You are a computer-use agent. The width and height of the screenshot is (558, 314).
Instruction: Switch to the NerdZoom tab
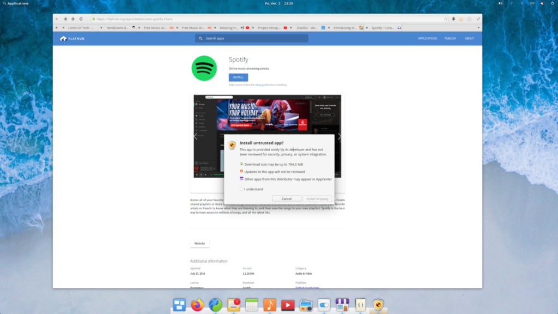(117, 28)
